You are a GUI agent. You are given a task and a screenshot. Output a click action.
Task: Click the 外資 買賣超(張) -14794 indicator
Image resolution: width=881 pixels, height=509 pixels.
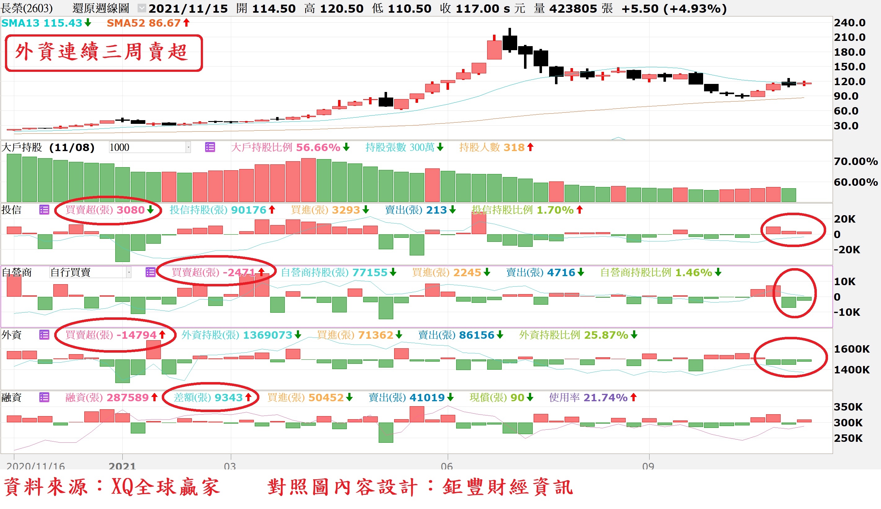coord(111,335)
